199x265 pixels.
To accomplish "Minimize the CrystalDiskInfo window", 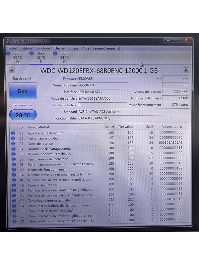I will click(x=168, y=40).
